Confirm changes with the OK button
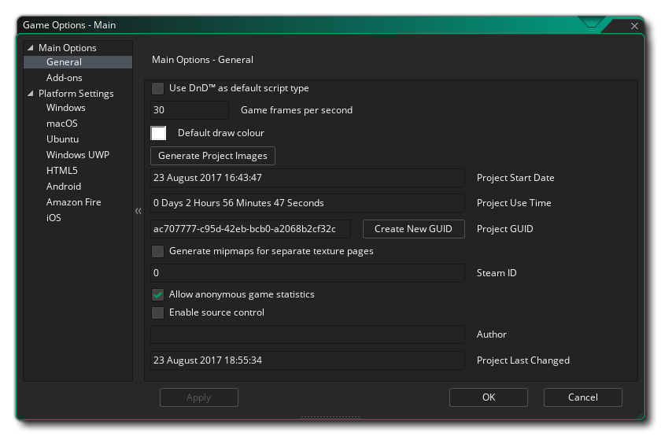 489,397
